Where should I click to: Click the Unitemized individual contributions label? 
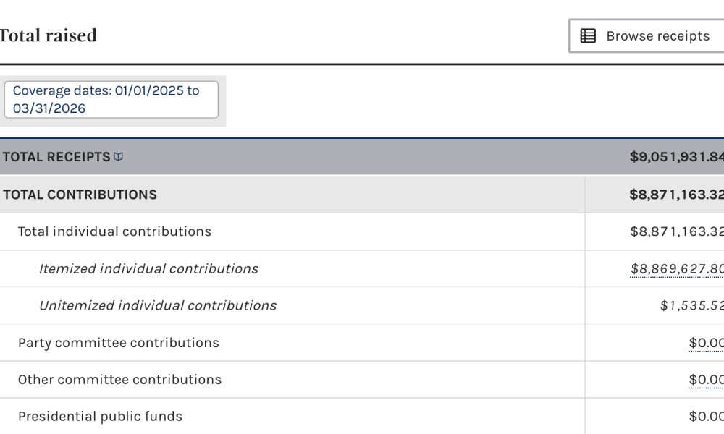pos(158,306)
